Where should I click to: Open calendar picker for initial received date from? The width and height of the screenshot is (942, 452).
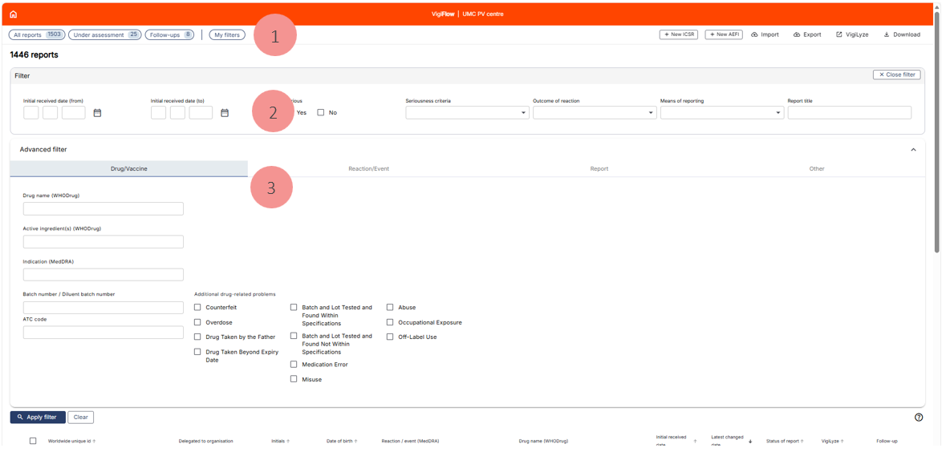[x=97, y=113]
